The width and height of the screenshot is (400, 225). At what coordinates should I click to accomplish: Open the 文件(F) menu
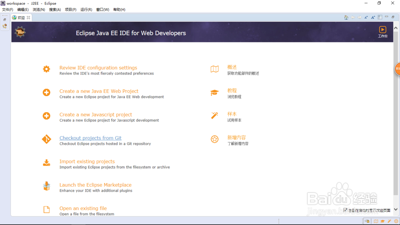point(7,10)
